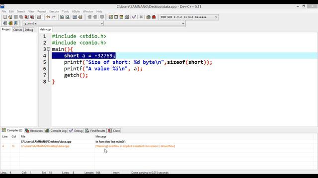Stop execution with the X icon
Image resolution: width=318 pixels, height=178 pixels.
(x=141, y=17)
